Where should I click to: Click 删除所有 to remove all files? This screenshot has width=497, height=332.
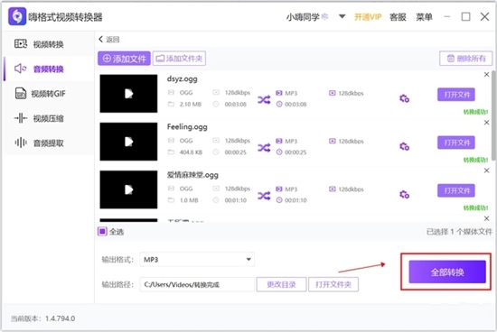pyautogui.click(x=466, y=59)
